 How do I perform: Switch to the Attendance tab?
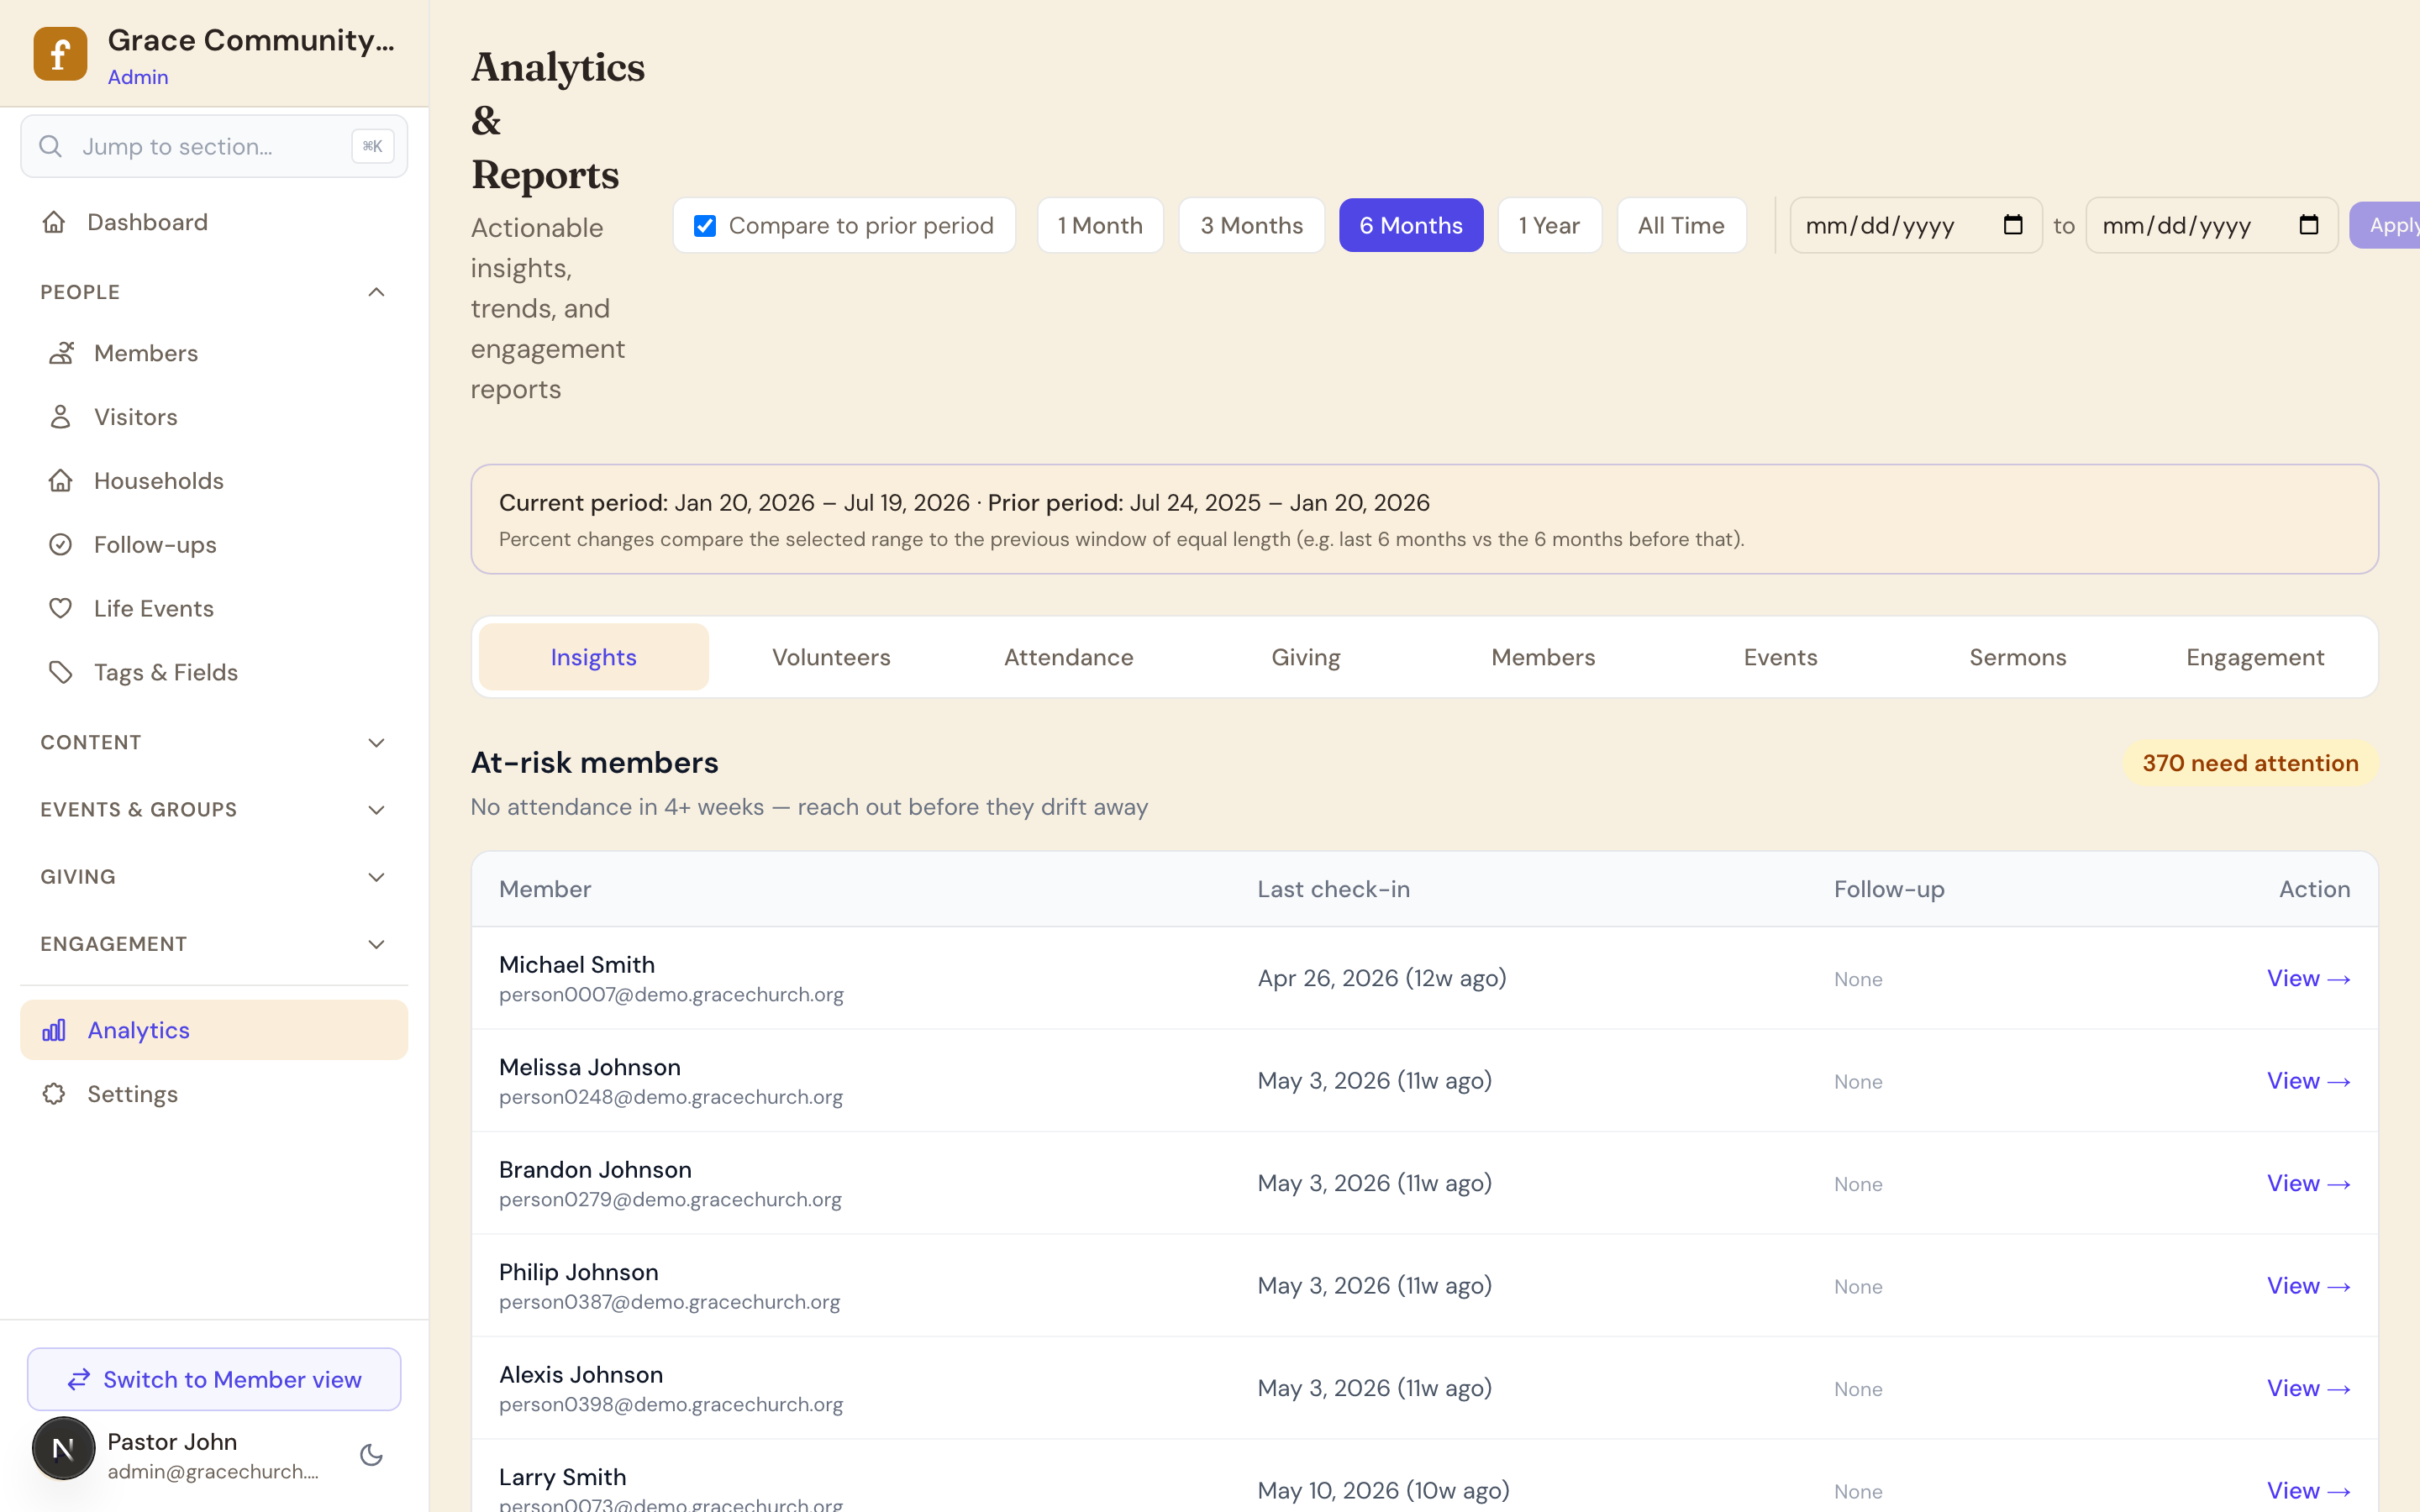(x=1068, y=657)
